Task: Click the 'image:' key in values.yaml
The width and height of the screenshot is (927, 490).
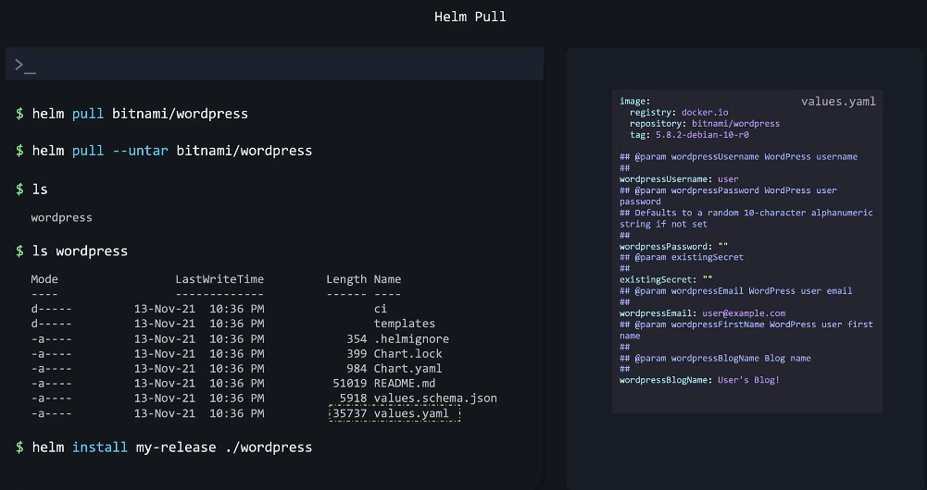Action: (x=634, y=101)
